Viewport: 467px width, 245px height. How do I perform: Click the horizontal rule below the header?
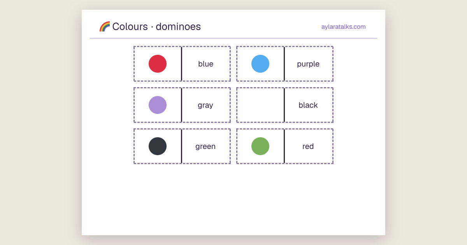pyautogui.click(x=233, y=38)
